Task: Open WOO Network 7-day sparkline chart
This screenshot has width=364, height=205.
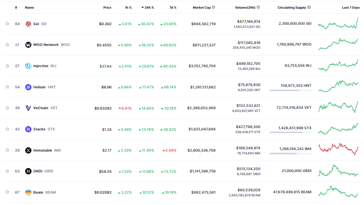Action: (338, 44)
